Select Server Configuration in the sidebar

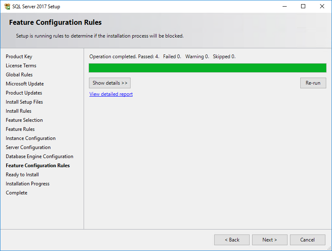pyautogui.click(x=28, y=147)
